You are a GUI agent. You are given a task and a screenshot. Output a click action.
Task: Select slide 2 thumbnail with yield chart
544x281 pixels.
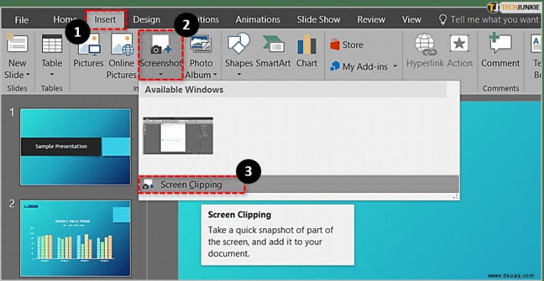point(75,238)
